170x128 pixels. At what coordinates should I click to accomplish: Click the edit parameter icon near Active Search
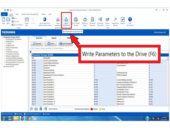point(45,109)
